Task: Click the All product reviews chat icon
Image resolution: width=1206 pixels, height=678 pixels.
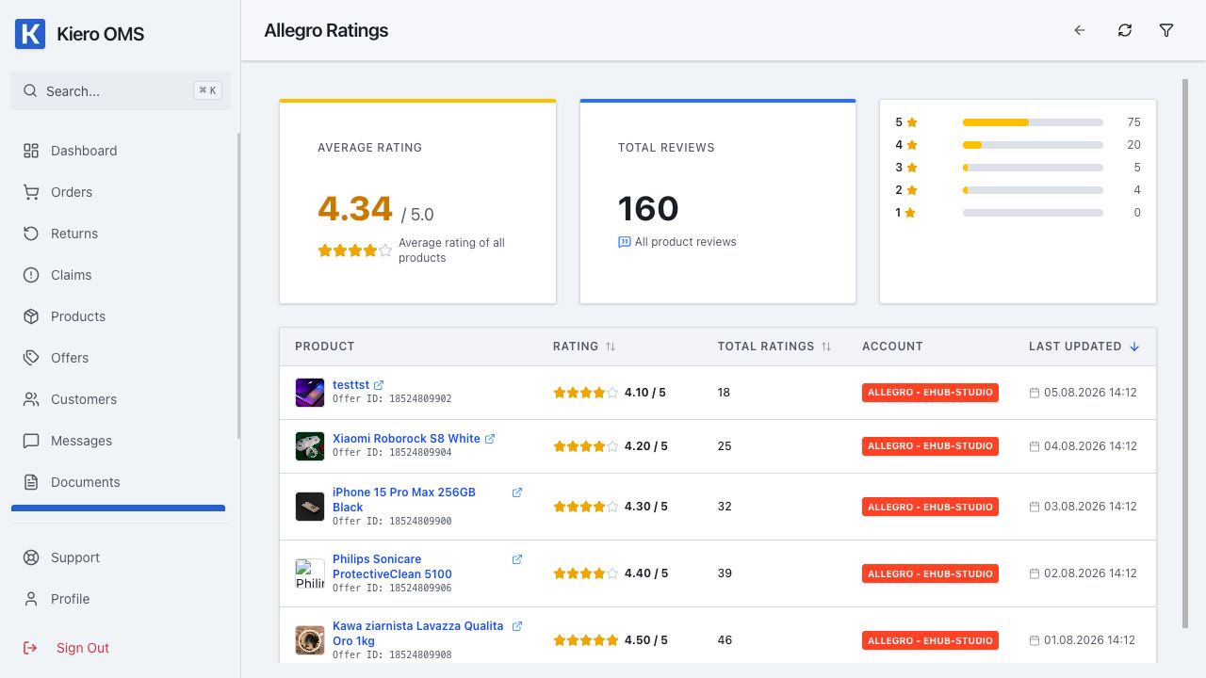Action: point(624,242)
